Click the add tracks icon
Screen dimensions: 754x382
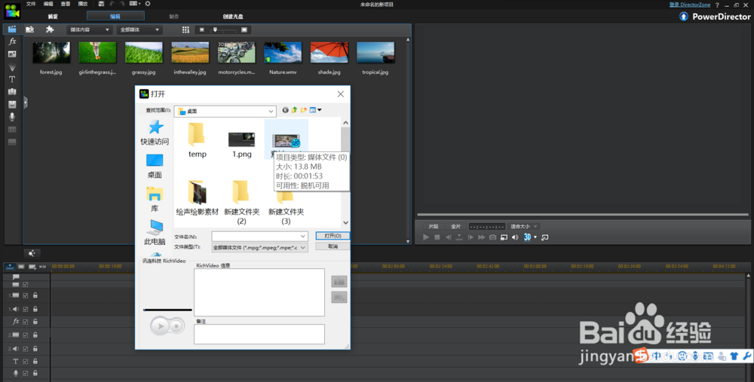pos(32,267)
